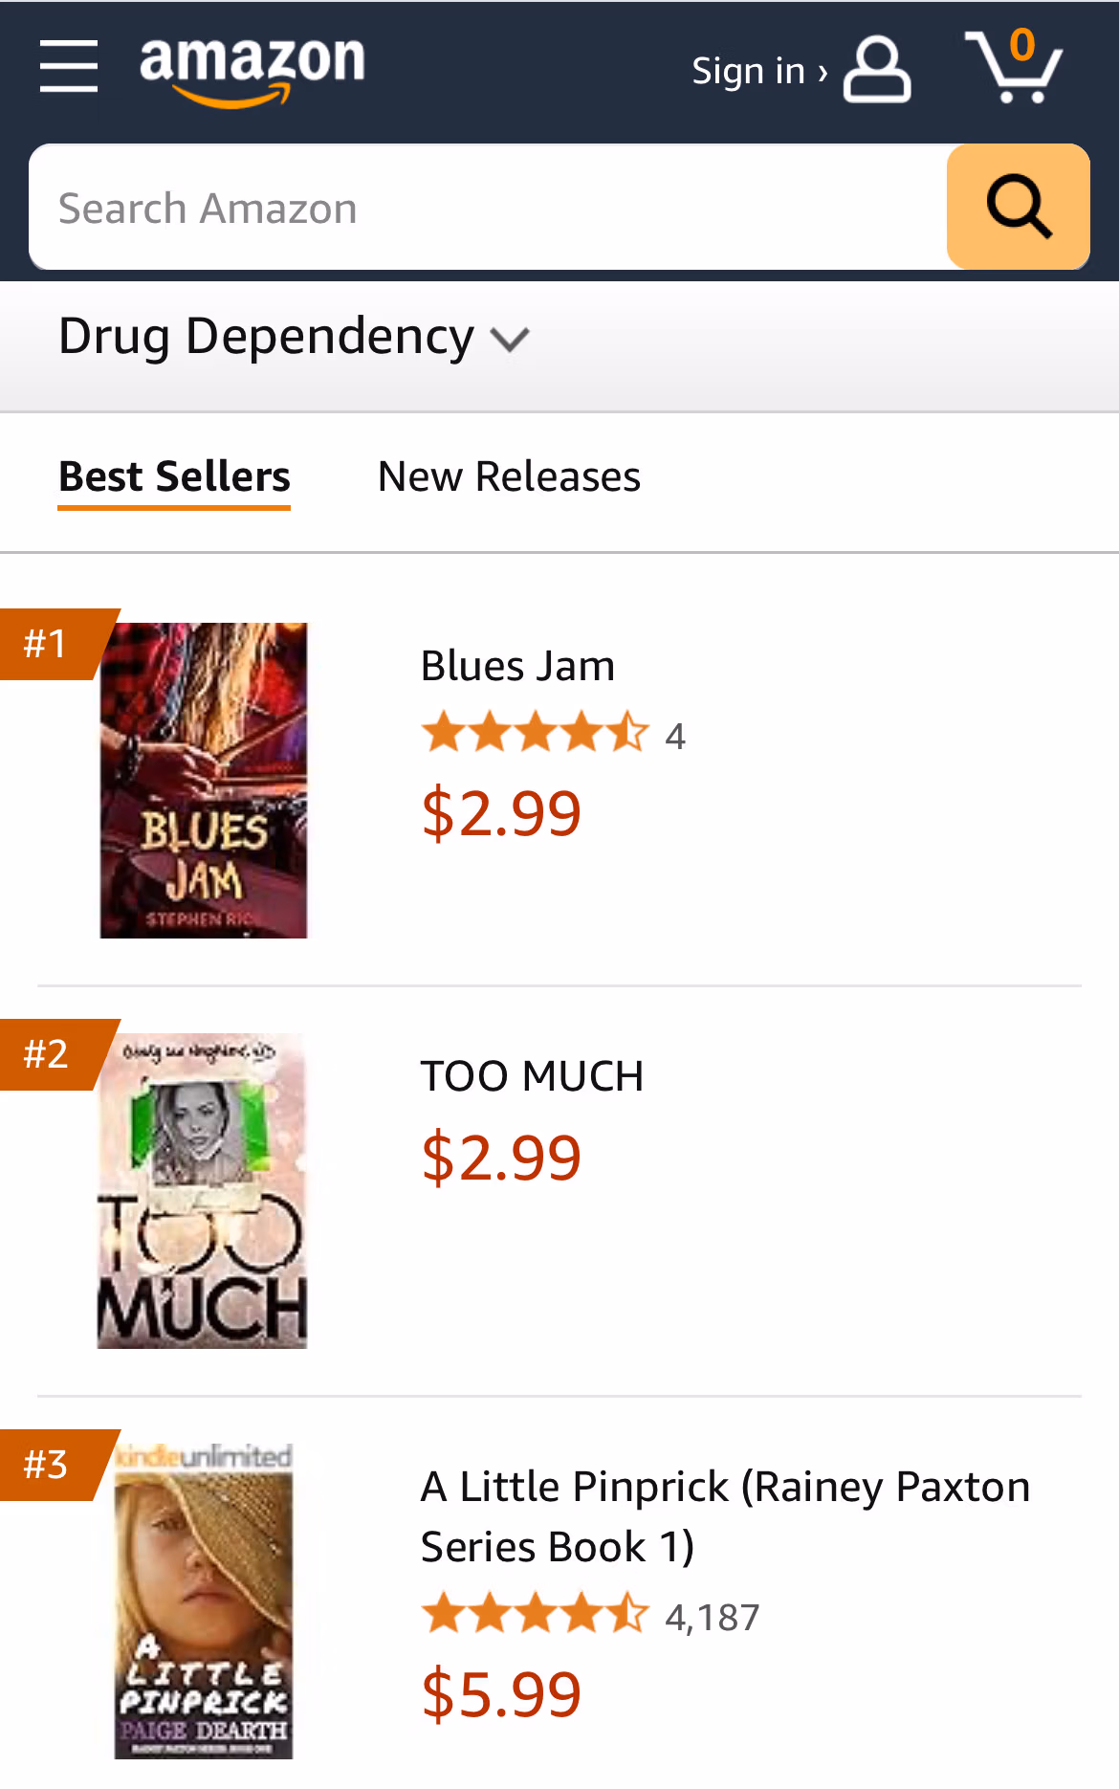The height and width of the screenshot is (1789, 1119).
Task: Open the hamburger navigation menu
Action: pos(69,67)
